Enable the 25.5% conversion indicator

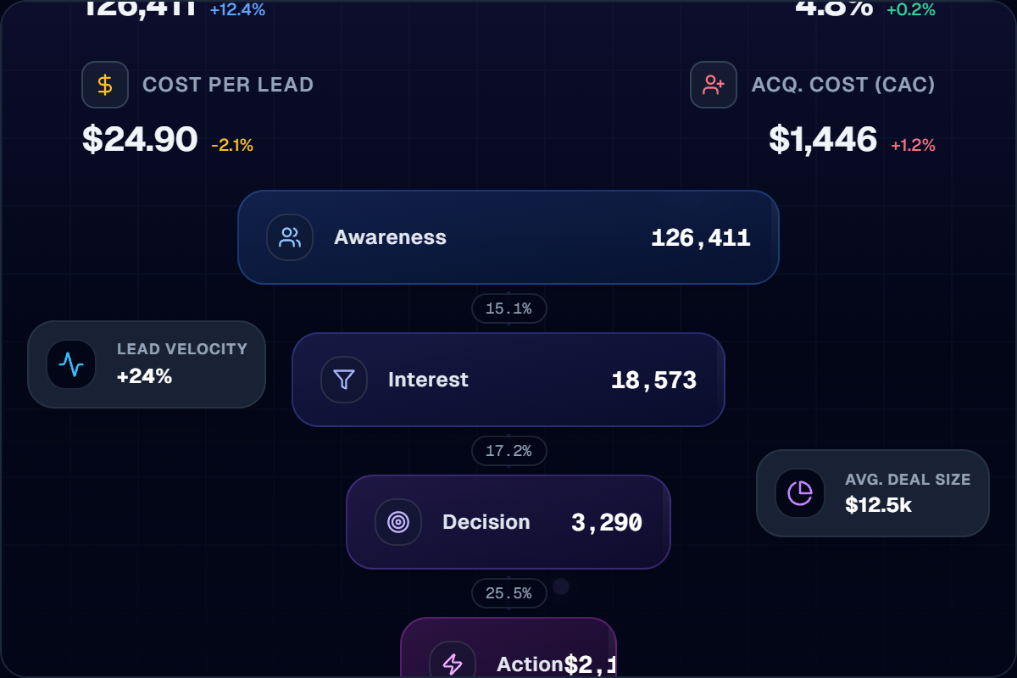point(508,593)
